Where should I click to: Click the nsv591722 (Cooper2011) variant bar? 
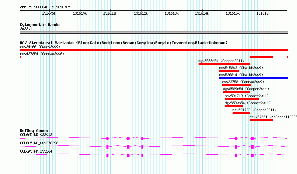241,113
